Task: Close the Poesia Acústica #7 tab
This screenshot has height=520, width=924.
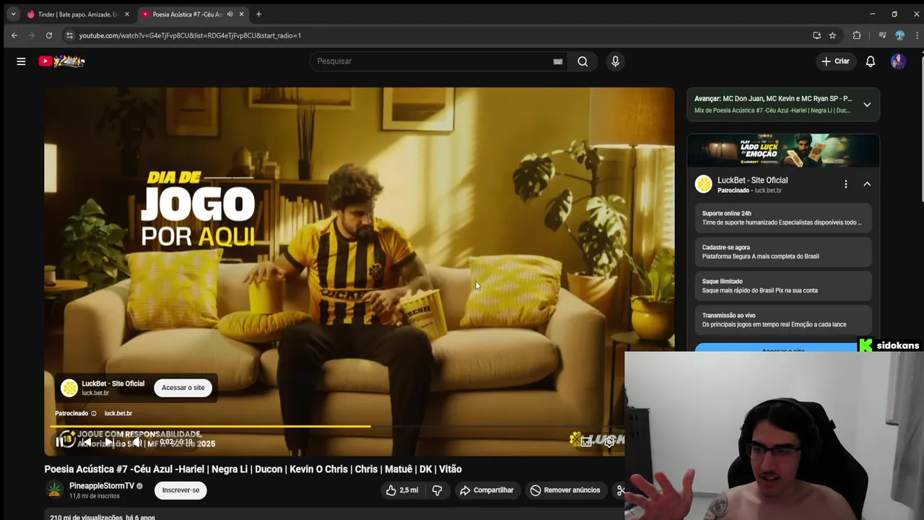Action: [241, 14]
